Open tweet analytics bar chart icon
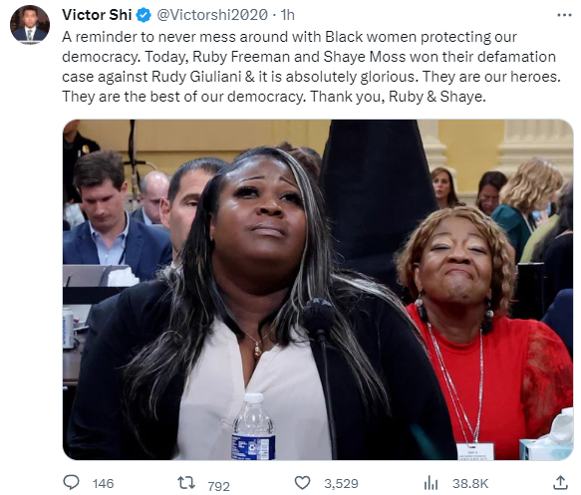Image resolution: width=581 pixels, height=495 pixels. click(431, 483)
